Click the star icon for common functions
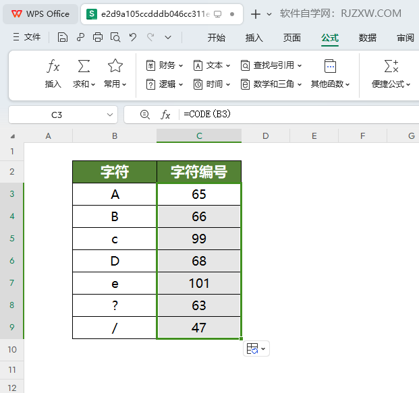 pyautogui.click(x=115, y=66)
